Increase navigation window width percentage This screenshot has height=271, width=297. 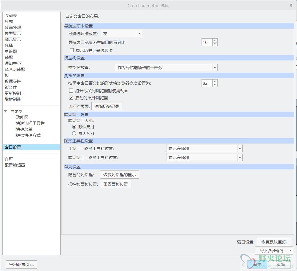pos(215,40)
